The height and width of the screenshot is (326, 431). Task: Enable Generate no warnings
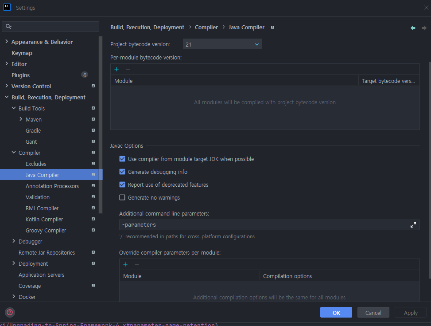pos(122,197)
